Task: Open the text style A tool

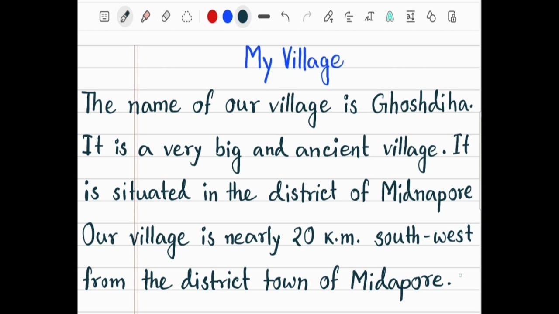Action: click(x=390, y=17)
